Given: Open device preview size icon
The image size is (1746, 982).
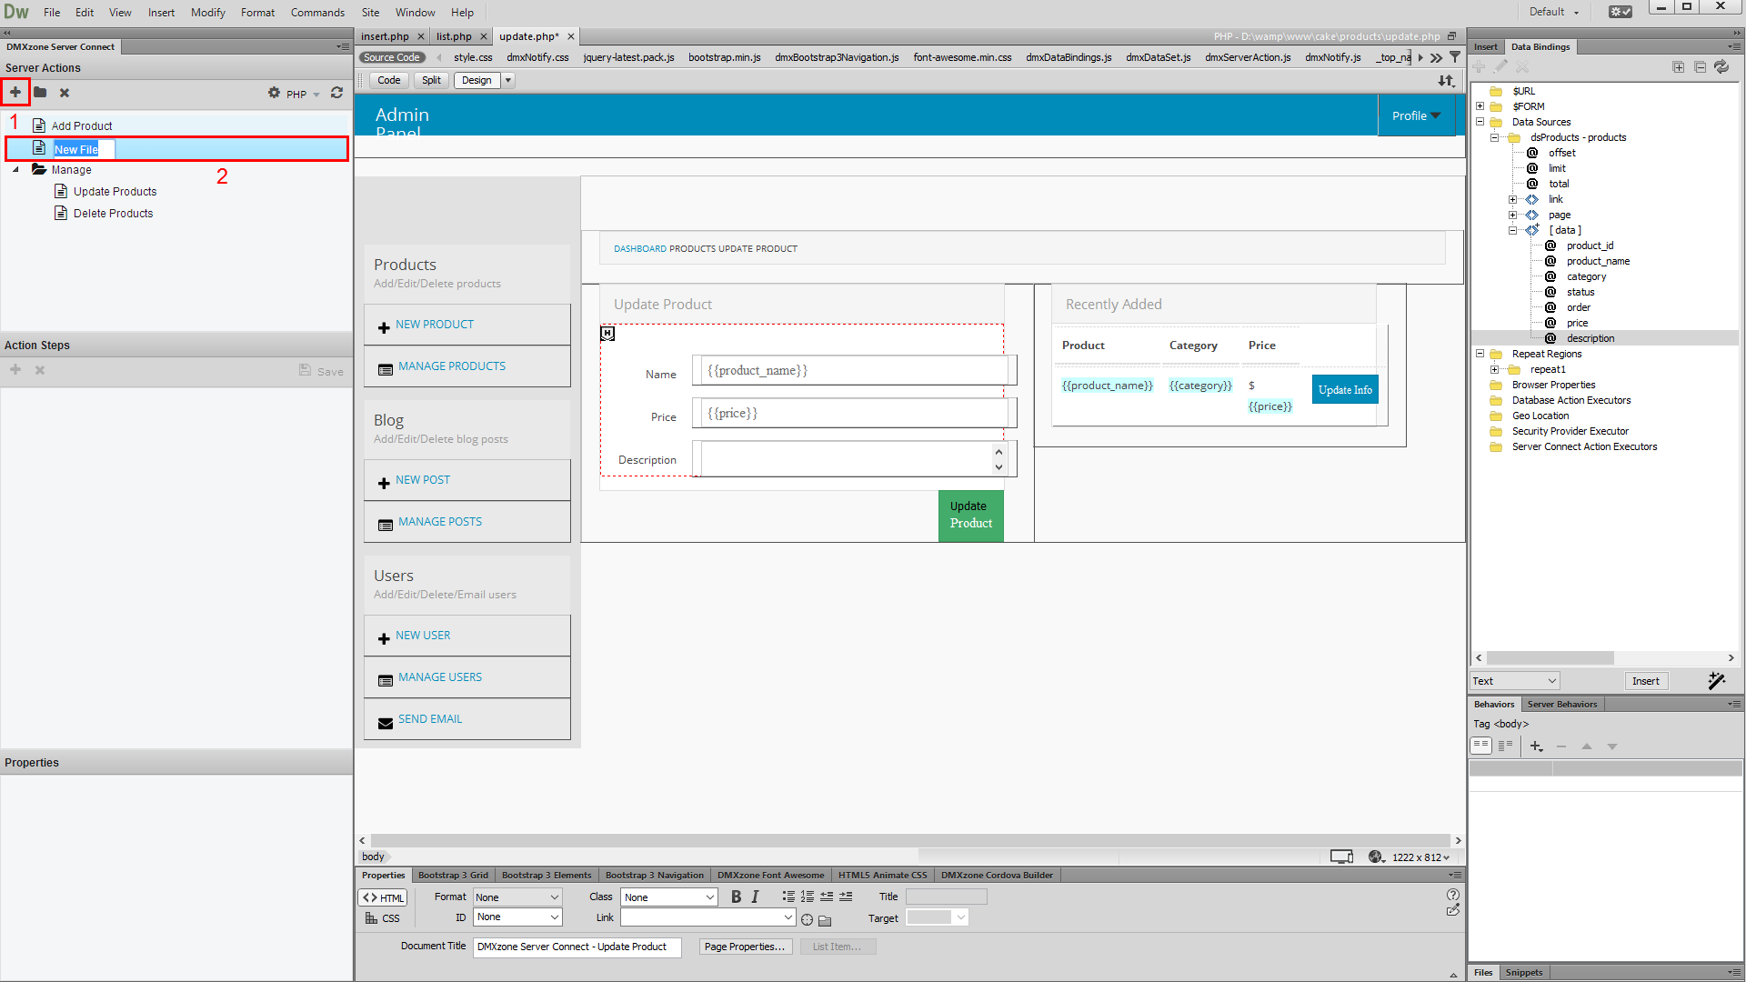Looking at the screenshot, I should tap(1341, 857).
